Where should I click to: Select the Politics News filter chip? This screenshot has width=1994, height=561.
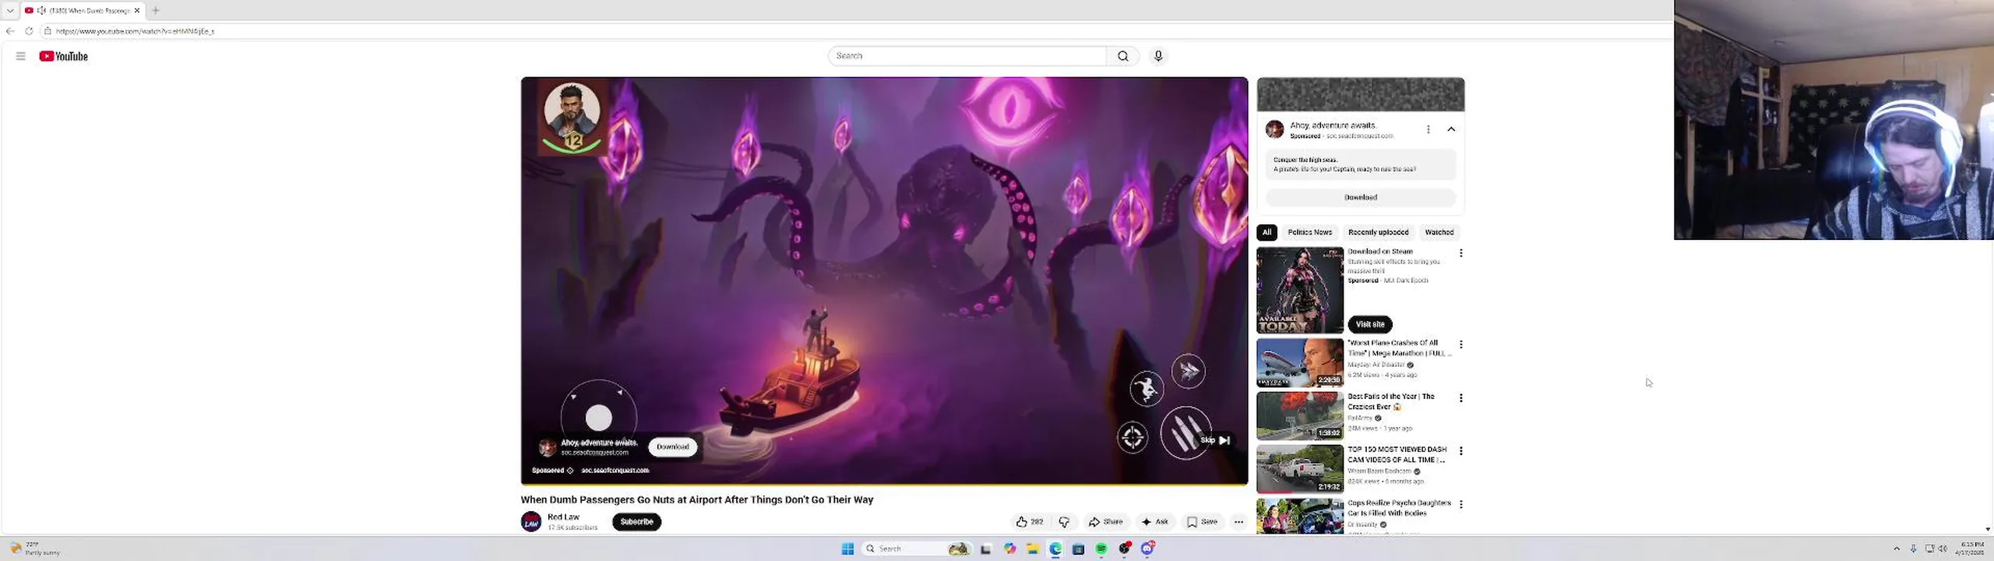coord(1309,232)
